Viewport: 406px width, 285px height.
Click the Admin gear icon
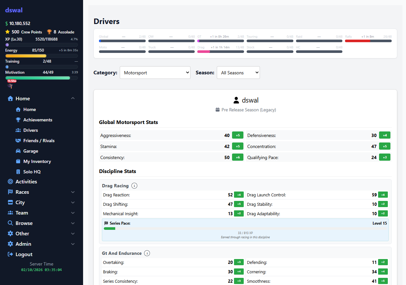click(x=10, y=244)
